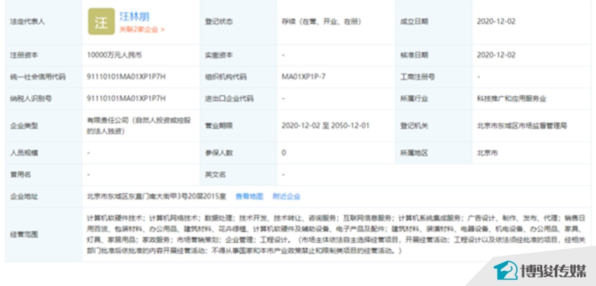Select the business term 2020-12-02 至 2050-12-01

tap(325, 126)
